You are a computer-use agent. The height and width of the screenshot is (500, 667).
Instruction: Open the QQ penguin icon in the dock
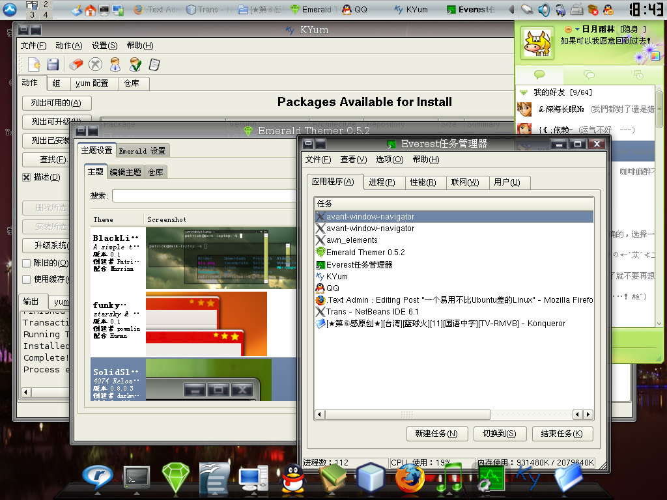coord(293,478)
